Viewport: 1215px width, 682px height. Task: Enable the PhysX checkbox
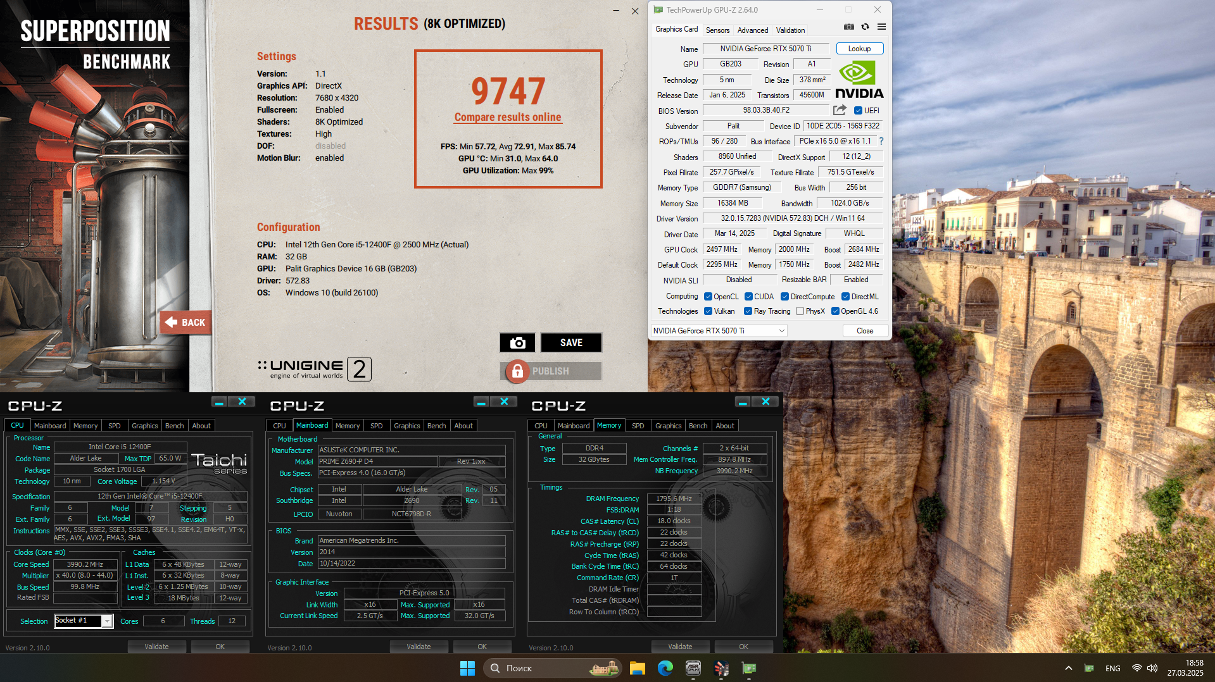pos(800,311)
